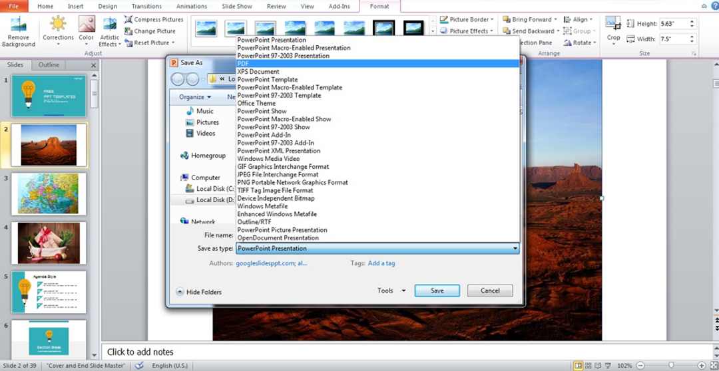Select Videos in the navigation tree

tap(200, 133)
